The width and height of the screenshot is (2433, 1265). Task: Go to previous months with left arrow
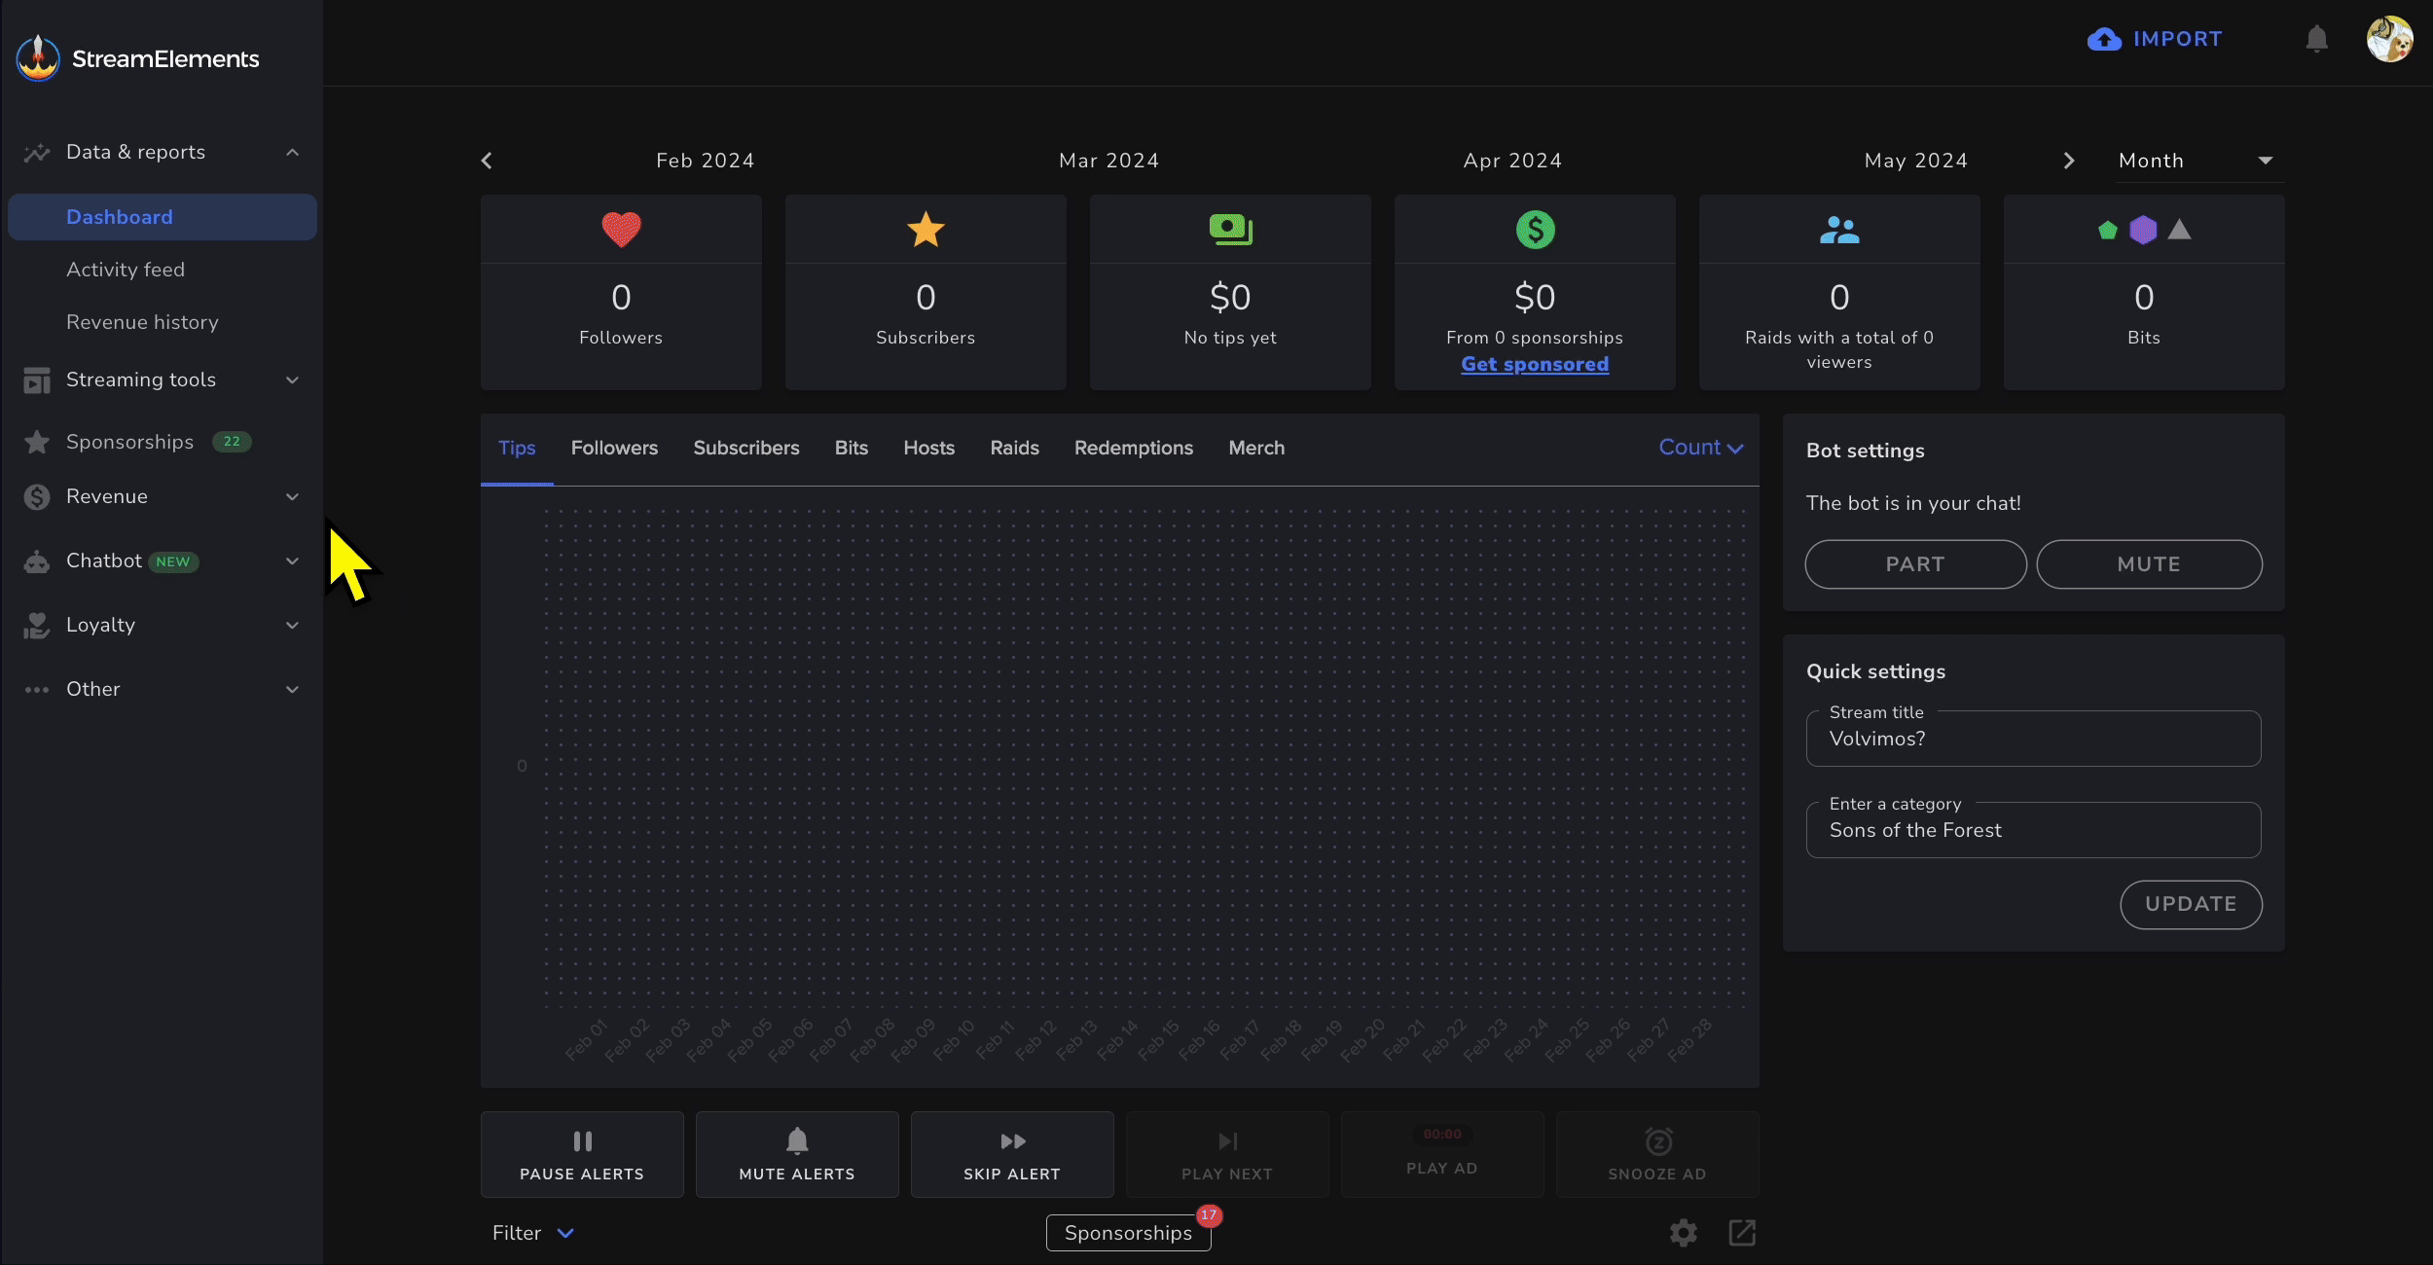coord(487,161)
